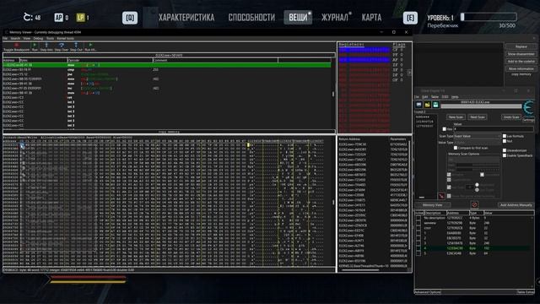Open the ЖУРНАЛ game tab
Image resolution: width=540 pixels, height=304 pixels.
pos(335,18)
